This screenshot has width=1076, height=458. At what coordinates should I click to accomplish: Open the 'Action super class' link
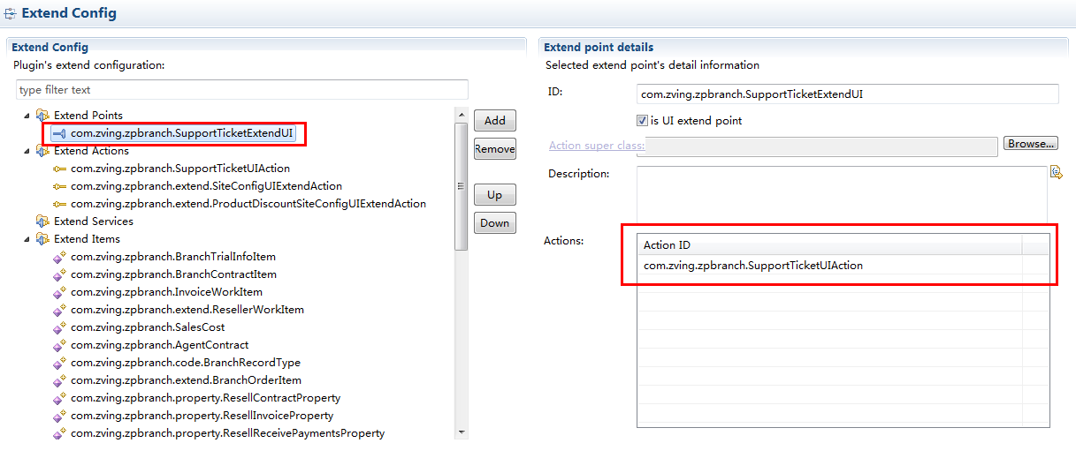pyautogui.click(x=595, y=146)
